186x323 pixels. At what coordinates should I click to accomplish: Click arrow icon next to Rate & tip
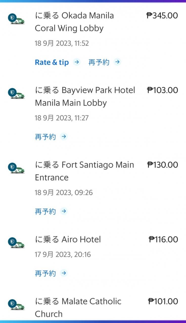click(x=77, y=62)
